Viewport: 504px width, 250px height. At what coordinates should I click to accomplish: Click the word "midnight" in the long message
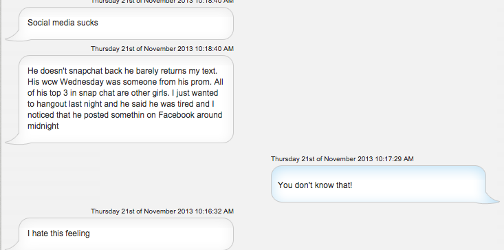tap(43, 126)
